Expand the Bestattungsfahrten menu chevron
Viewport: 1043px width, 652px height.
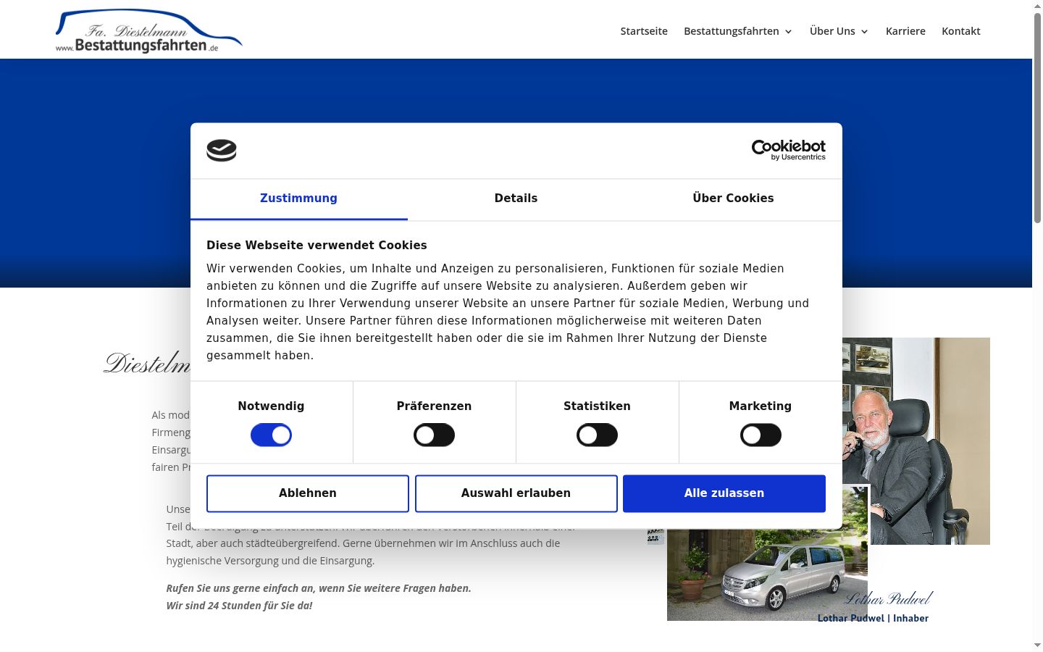coord(788,32)
